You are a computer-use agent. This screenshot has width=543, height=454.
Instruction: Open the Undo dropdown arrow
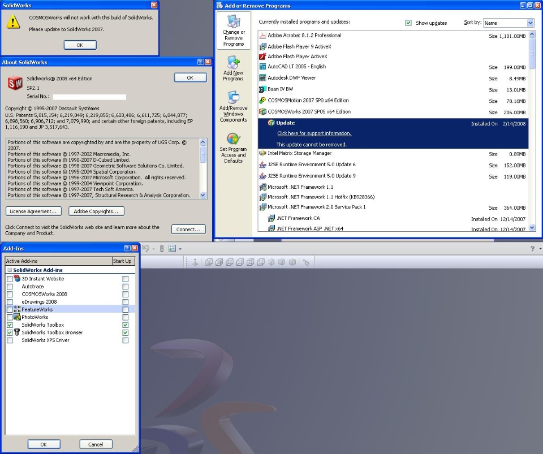coord(153,249)
